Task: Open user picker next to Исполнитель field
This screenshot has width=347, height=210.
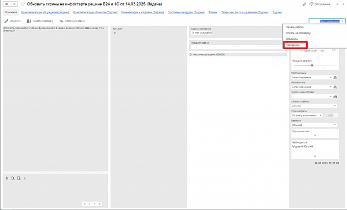Action: click(x=335, y=87)
